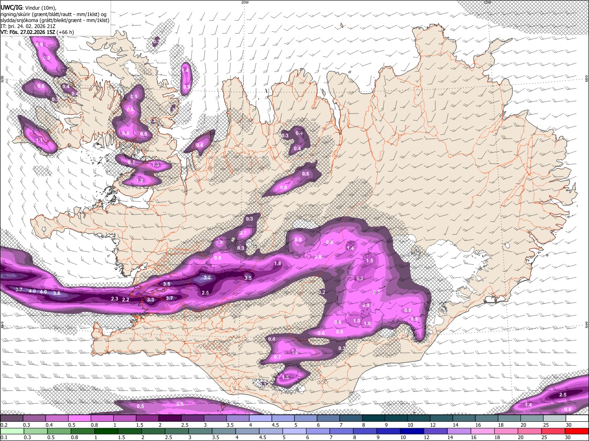Viewport: 589px width, 441px height.
Task: Click snow scale swatch between 8 and 9
Action: click(x=374, y=418)
